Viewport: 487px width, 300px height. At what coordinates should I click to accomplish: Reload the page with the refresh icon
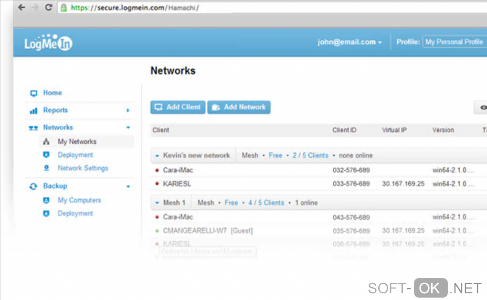[x=48, y=7]
